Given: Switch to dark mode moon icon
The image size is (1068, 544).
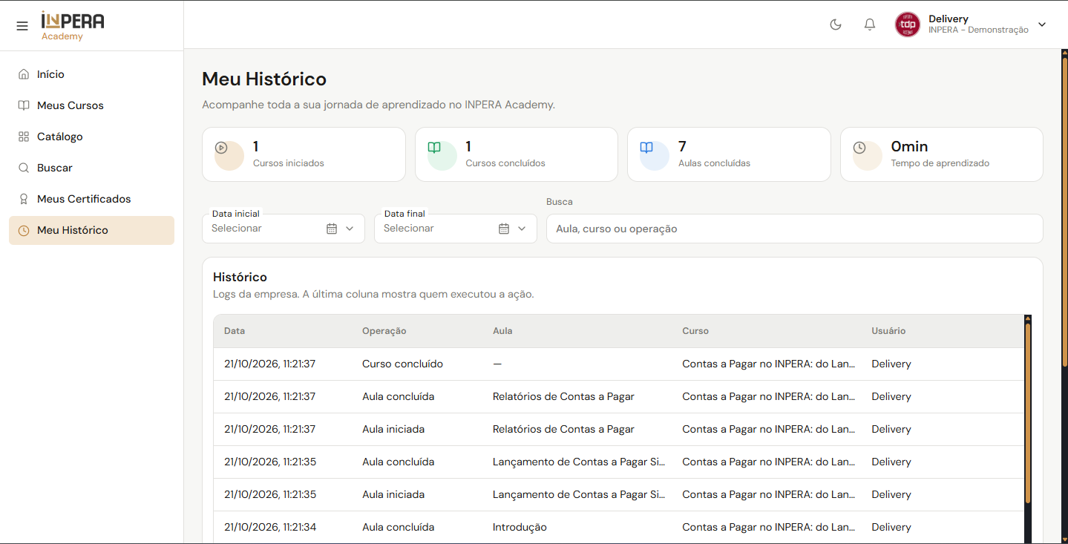Looking at the screenshot, I should click(x=836, y=24).
